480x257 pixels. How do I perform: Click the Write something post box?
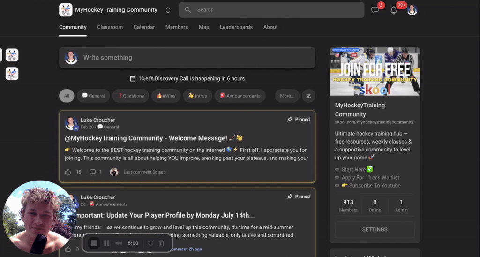click(187, 58)
